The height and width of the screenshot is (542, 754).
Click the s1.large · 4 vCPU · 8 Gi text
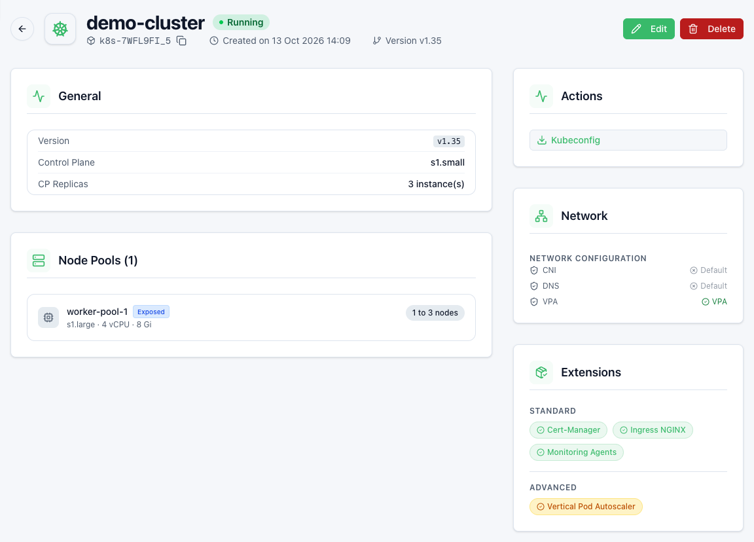[109, 325]
